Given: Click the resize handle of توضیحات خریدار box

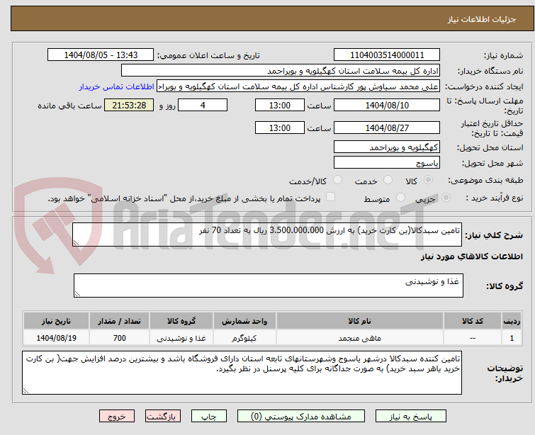Looking at the screenshot, I should (x=26, y=391).
